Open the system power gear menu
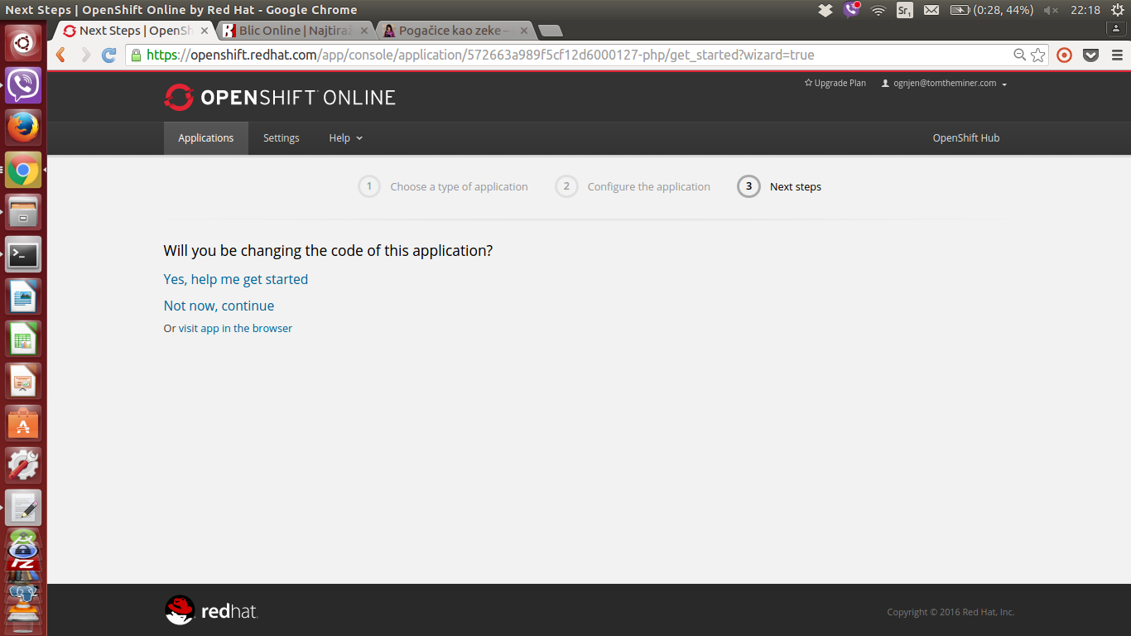The image size is (1131, 636). click(x=1116, y=10)
